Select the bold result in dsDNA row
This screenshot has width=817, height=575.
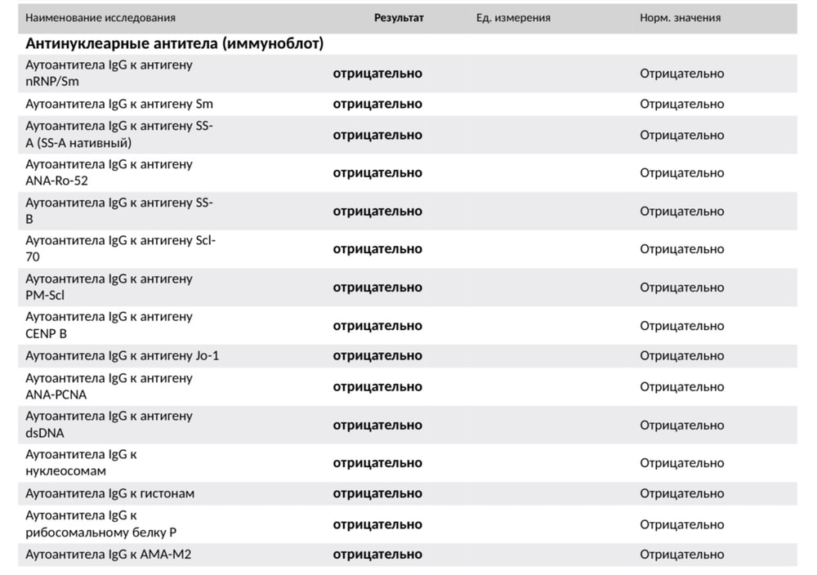377,426
